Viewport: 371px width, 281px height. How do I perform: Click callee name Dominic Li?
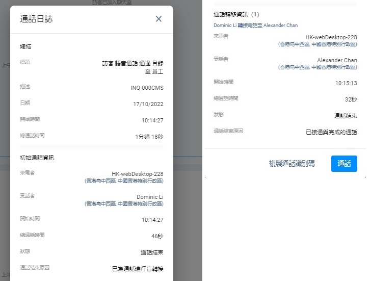coord(150,197)
